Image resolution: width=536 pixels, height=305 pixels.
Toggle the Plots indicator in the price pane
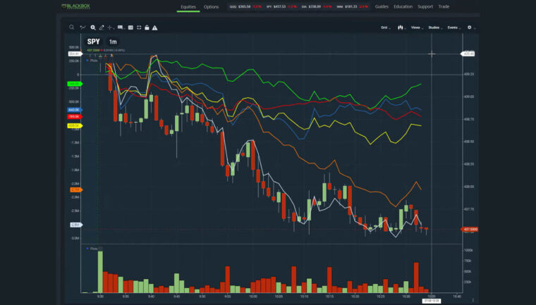[93, 61]
